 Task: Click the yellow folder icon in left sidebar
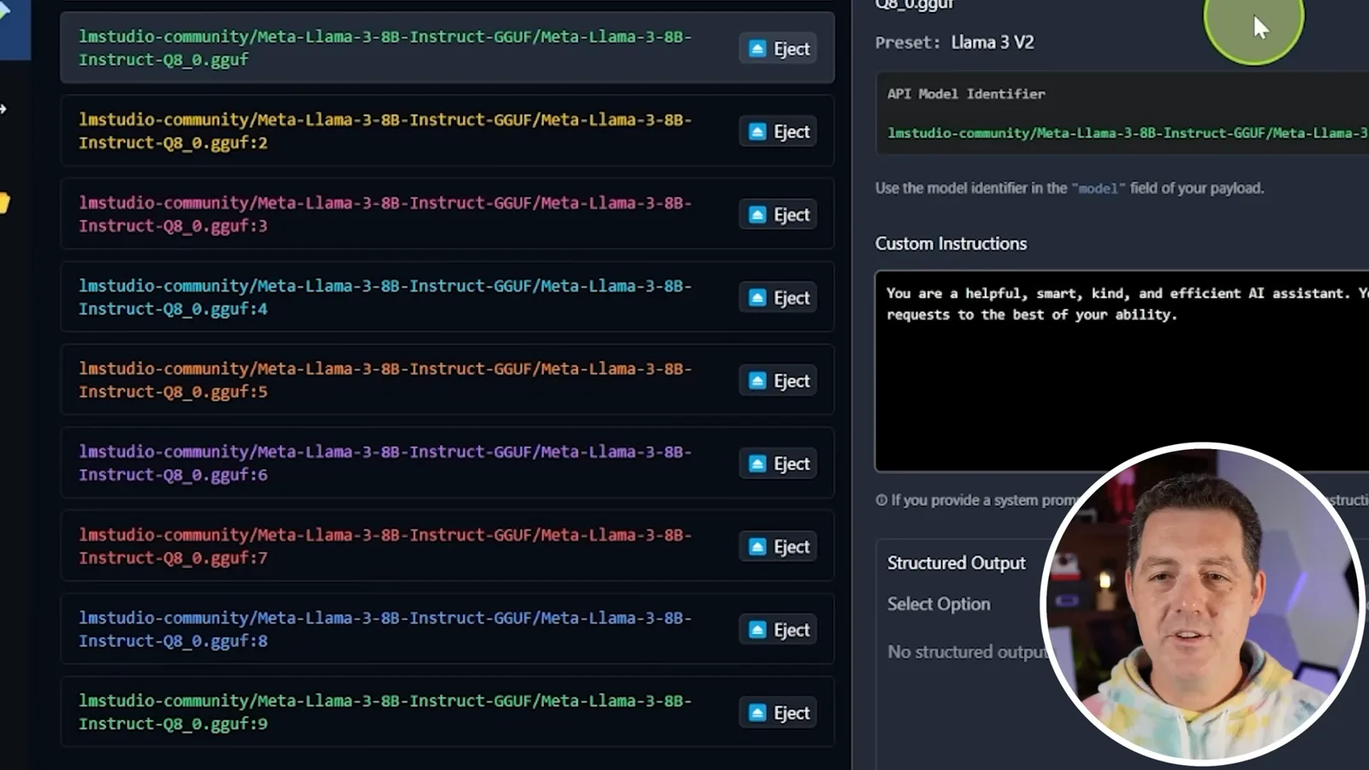pos(3,203)
